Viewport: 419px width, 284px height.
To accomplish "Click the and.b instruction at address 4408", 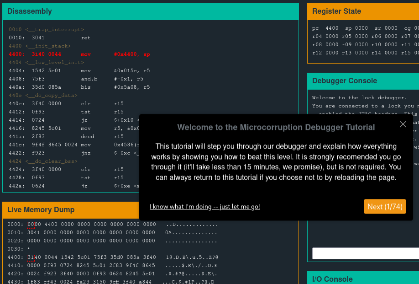I will 89,79.
